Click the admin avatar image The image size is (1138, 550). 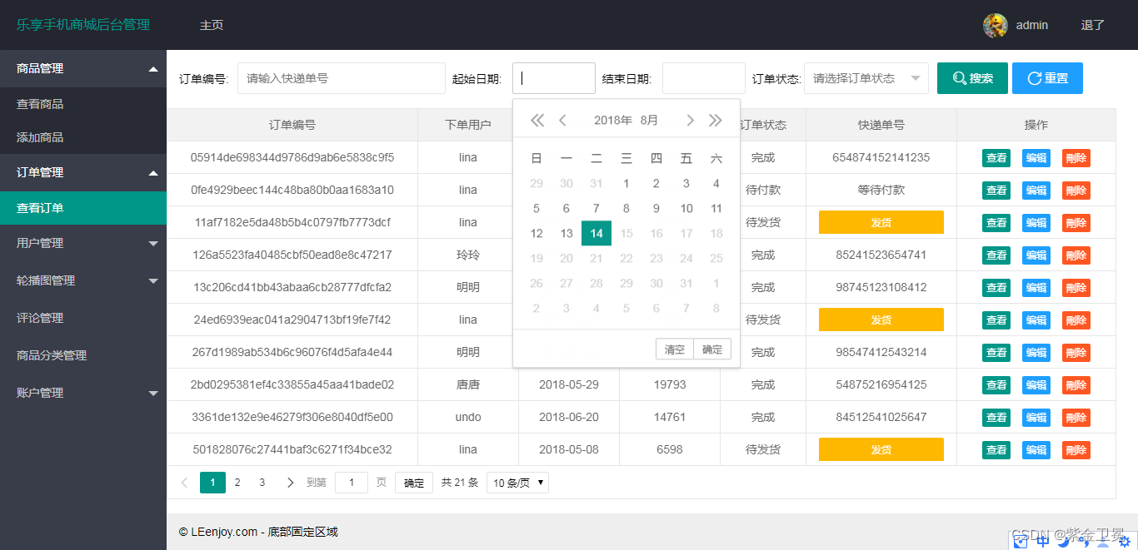[995, 25]
